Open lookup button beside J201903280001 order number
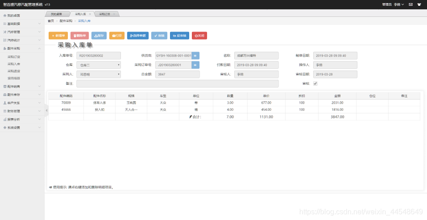 coord(195,65)
